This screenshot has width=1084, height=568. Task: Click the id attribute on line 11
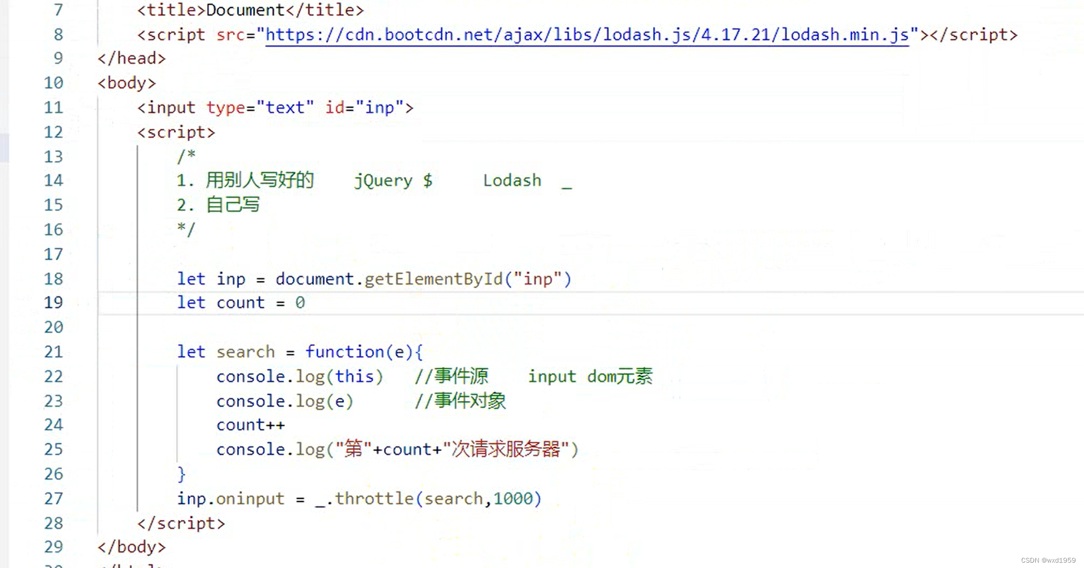(335, 108)
